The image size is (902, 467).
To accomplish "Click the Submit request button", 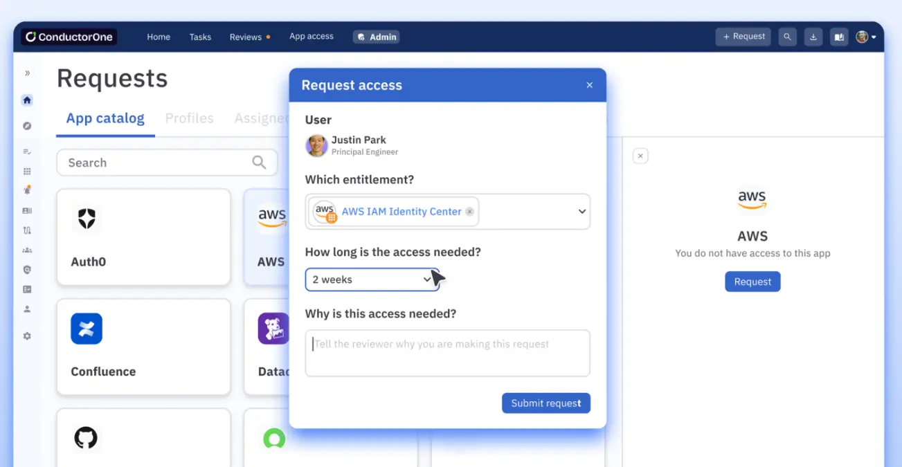I will click(x=545, y=403).
